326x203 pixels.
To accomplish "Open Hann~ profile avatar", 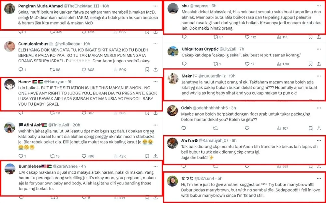I will [9, 84].
